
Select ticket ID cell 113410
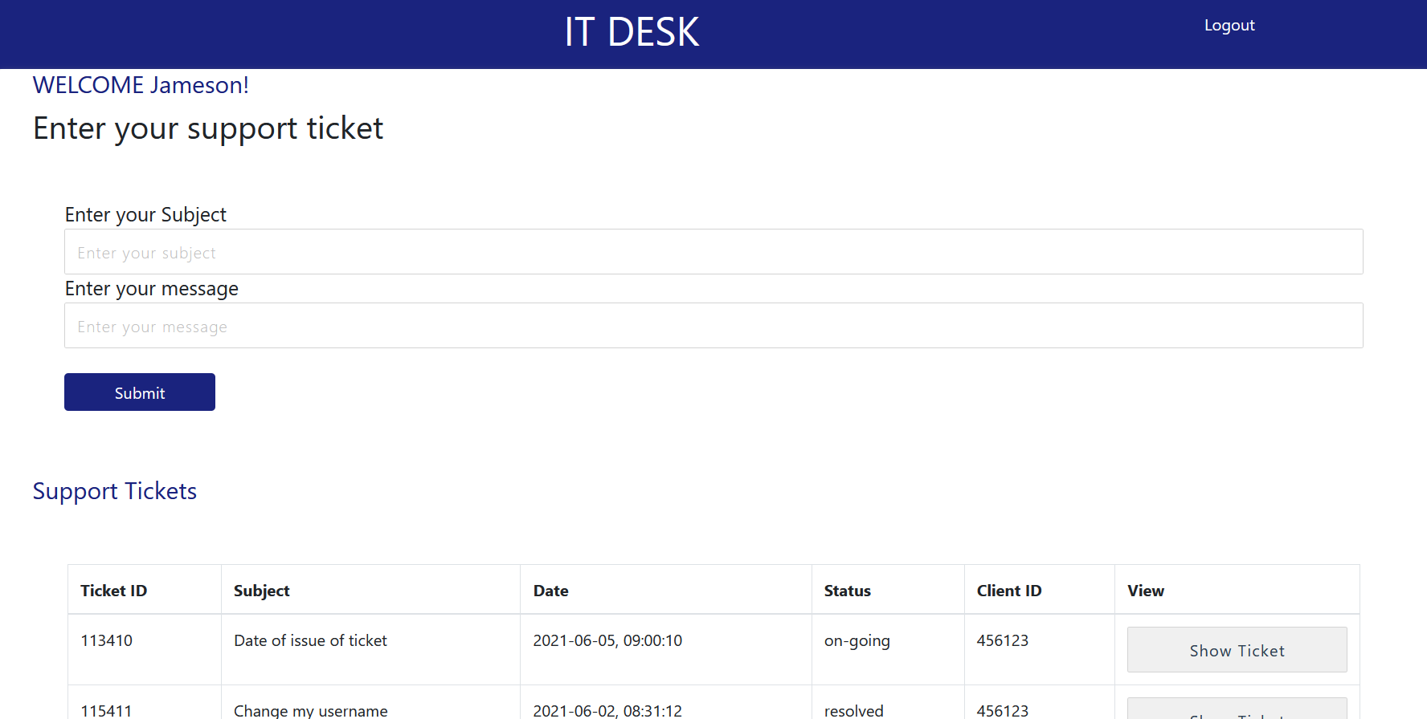107,640
